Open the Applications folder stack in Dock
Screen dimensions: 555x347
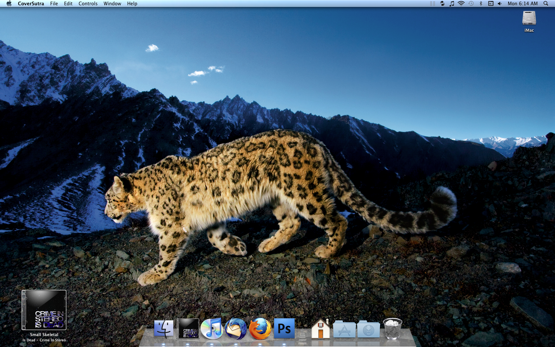(x=344, y=329)
